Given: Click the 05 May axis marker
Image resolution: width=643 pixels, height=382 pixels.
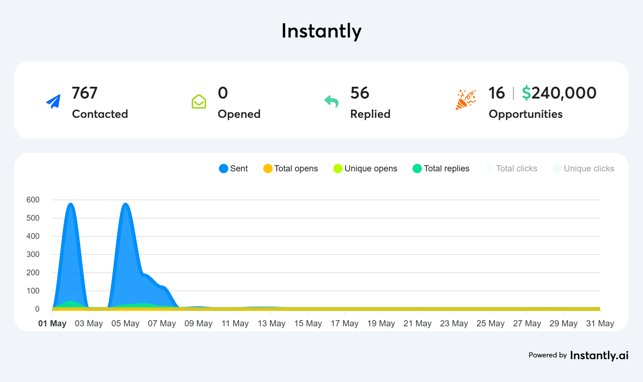Looking at the screenshot, I should pyautogui.click(x=125, y=323).
